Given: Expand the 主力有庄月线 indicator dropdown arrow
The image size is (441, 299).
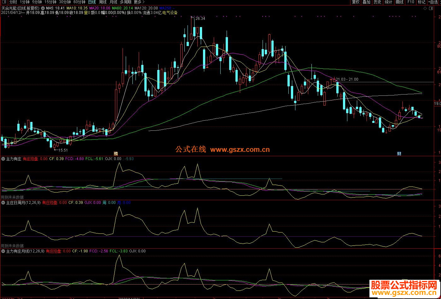Looking at the screenshot, I should pos(3,251).
